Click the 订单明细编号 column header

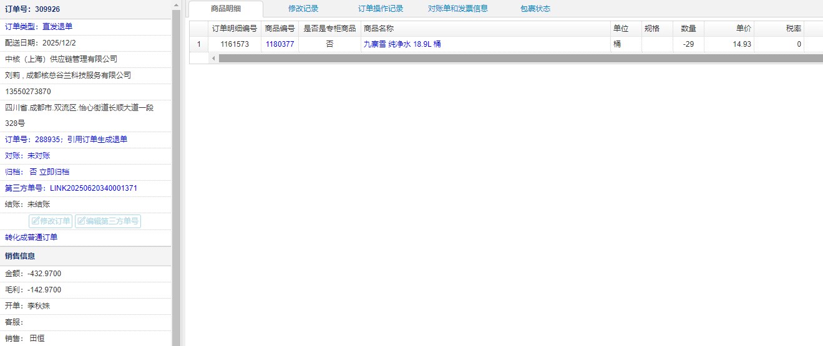pos(235,29)
